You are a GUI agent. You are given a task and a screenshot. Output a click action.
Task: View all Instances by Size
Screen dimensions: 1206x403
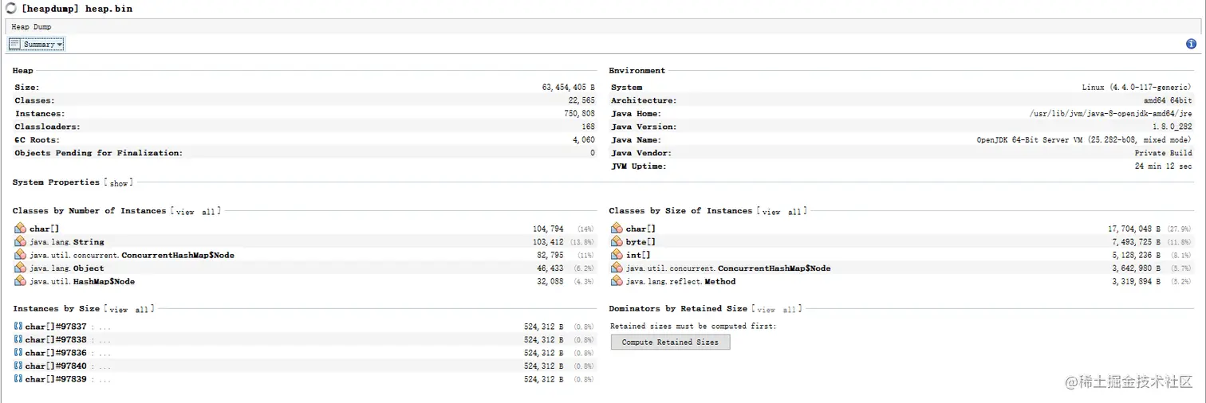(129, 310)
